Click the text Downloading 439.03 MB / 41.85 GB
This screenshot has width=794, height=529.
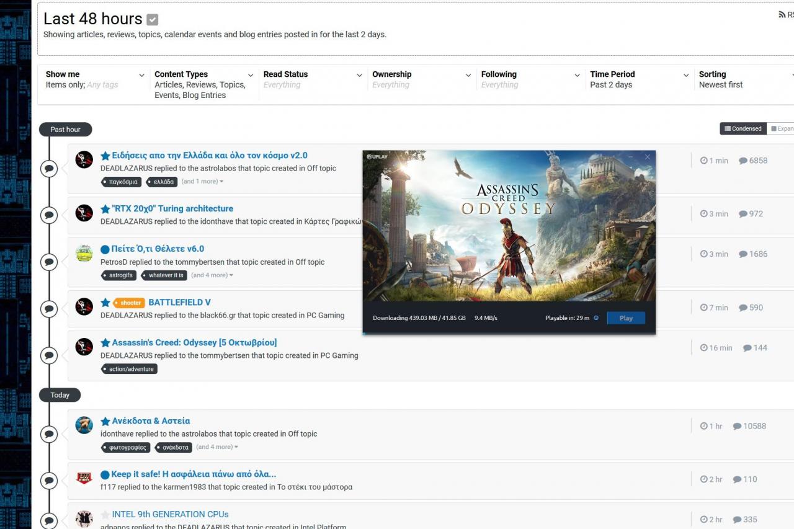pyautogui.click(x=419, y=318)
